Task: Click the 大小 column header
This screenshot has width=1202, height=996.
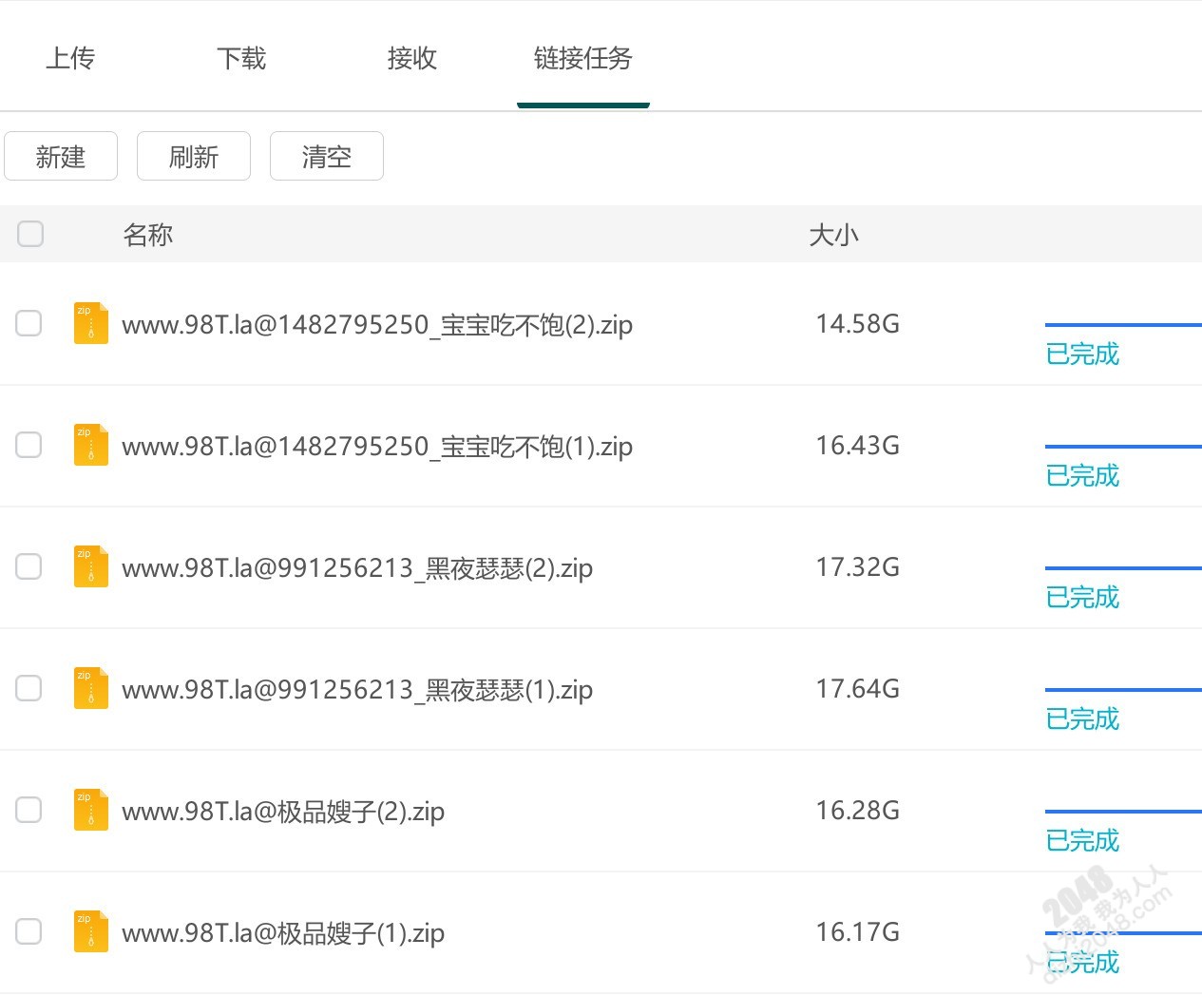Action: point(833,235)
